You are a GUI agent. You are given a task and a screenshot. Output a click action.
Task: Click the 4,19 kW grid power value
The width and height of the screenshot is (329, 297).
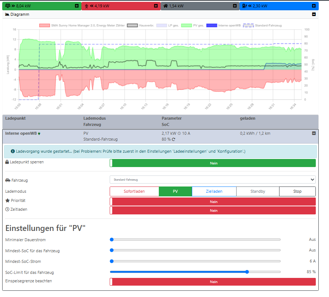coord(102,6)
